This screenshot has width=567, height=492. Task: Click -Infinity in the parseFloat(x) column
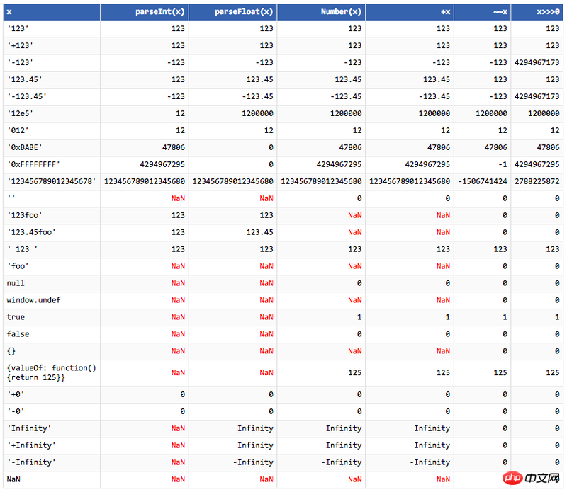[x=253, y=462]
